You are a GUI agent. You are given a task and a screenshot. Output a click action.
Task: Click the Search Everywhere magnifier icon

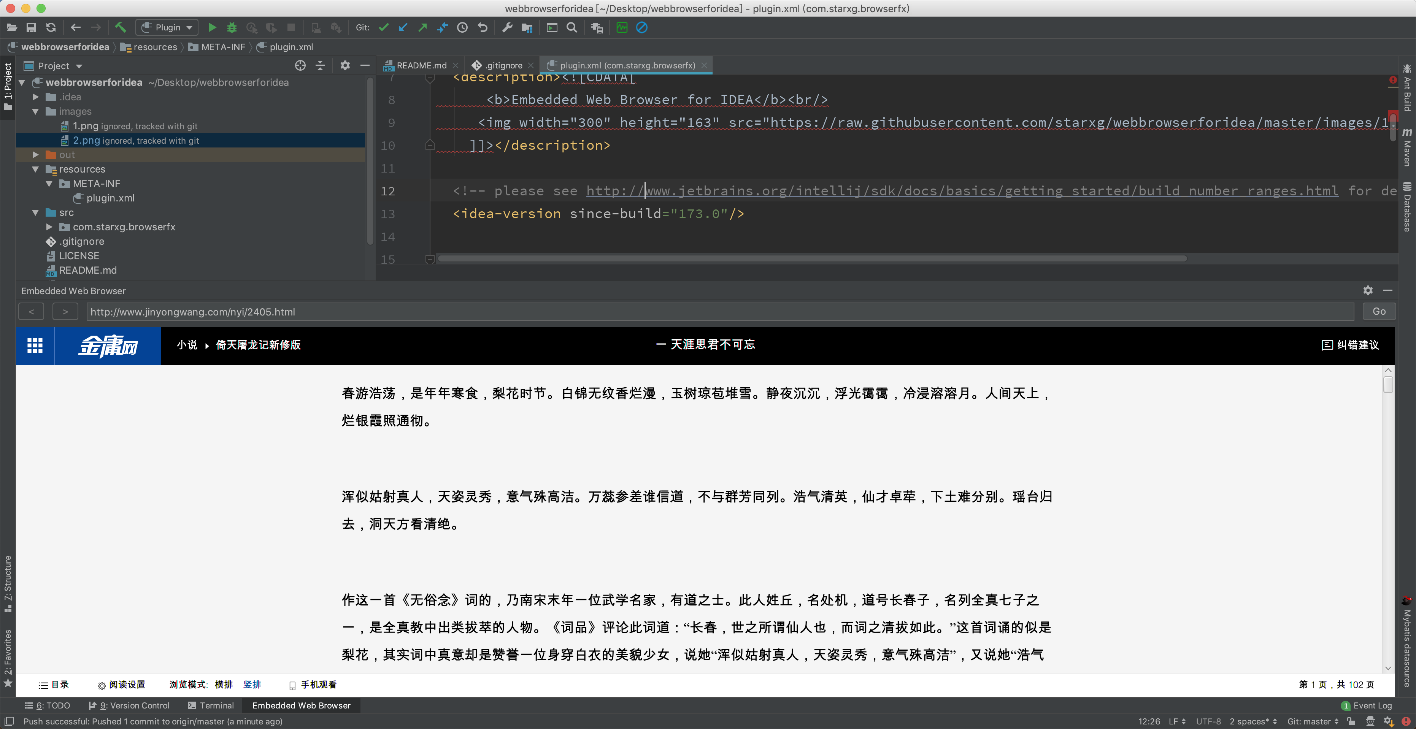point(571,27)
